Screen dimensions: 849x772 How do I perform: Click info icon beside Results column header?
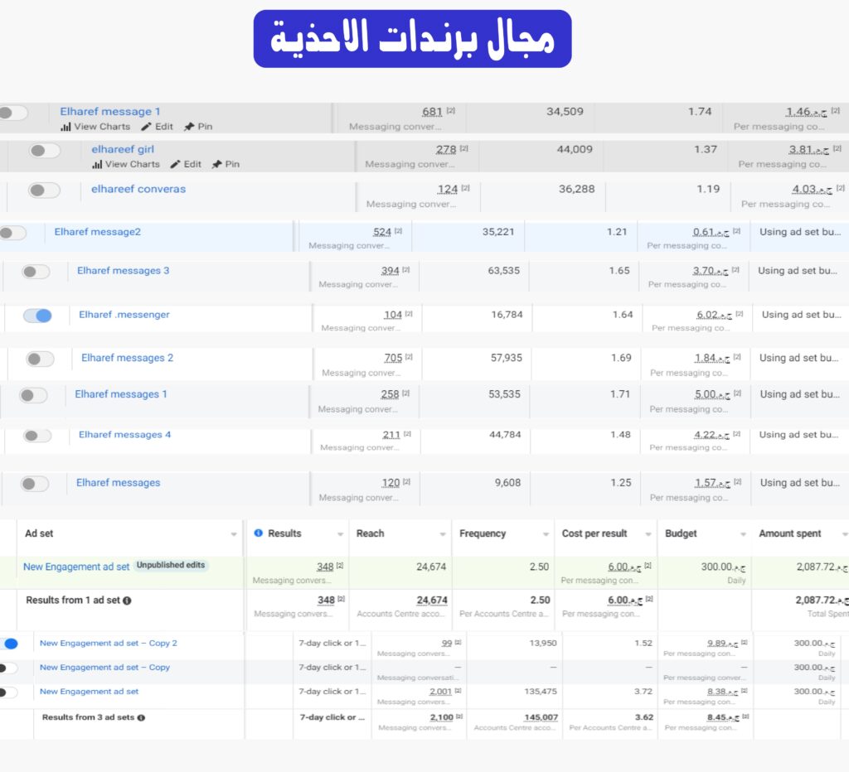point(258,533)
